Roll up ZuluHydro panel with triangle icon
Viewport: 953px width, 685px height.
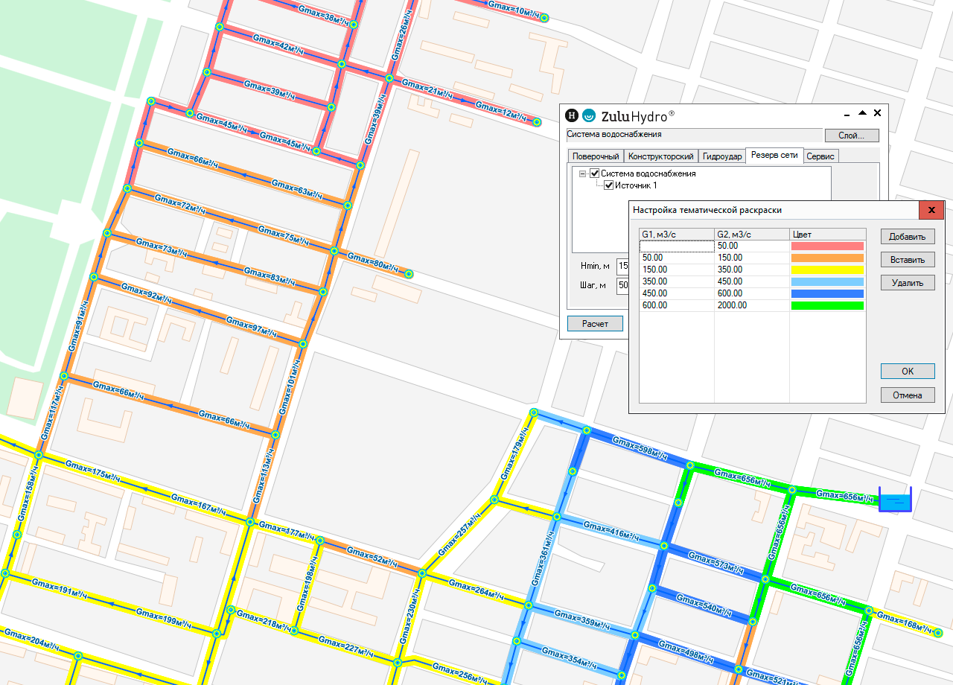(862, 113)
